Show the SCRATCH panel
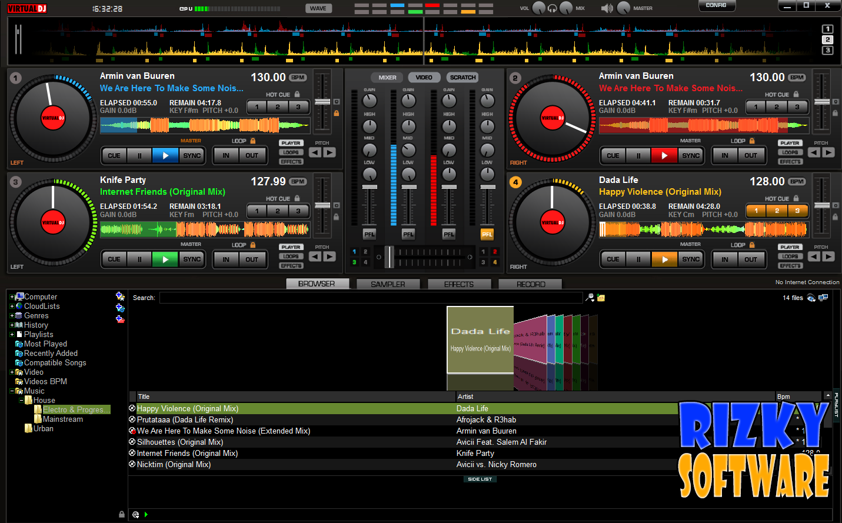Image resolution: width=842 pixels, height=523 pixels. click(x=462, y=78)
